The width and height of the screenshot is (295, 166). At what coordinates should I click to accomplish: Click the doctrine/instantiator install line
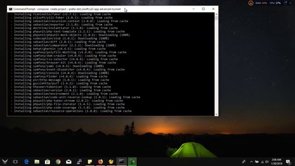(x=64, y=28)
